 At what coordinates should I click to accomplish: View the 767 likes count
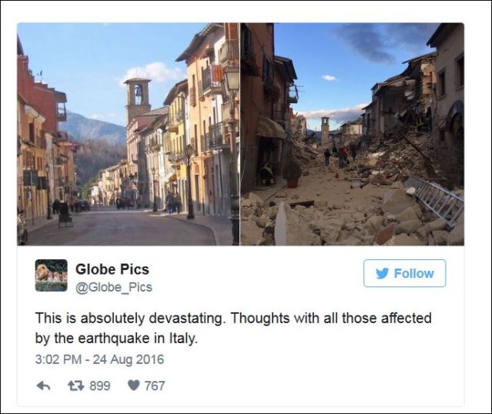point(155,386)
